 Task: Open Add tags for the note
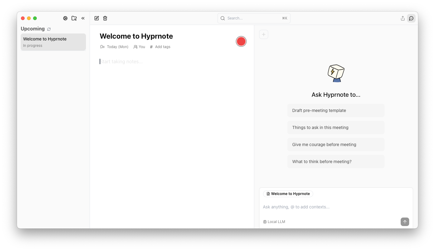pyautogui.click(x=160, y=47)
